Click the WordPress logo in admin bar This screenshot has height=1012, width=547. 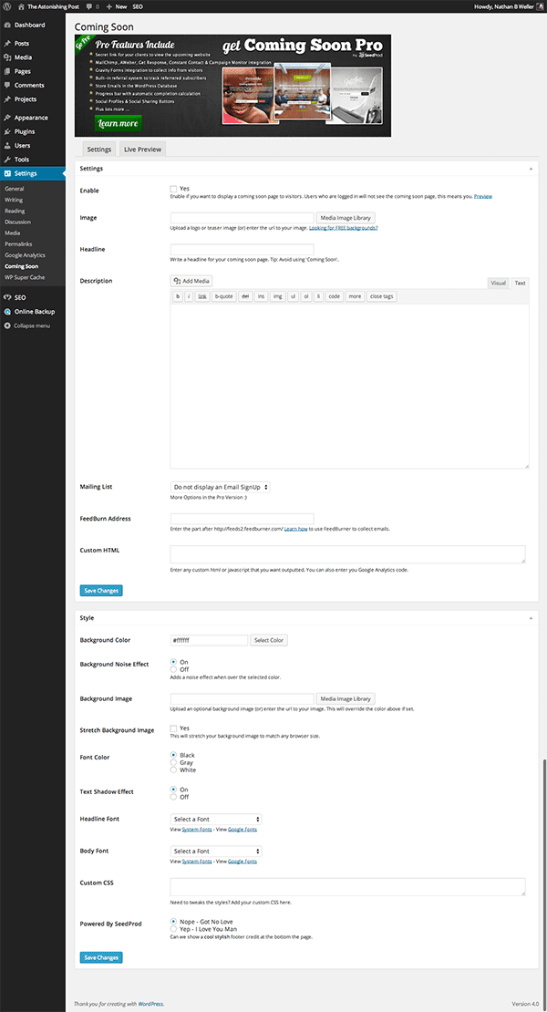[7, 5]
